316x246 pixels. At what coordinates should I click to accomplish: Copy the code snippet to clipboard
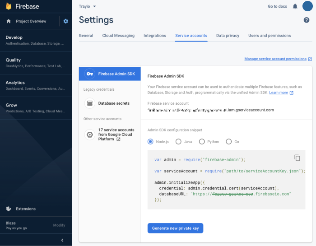[297, 158]
